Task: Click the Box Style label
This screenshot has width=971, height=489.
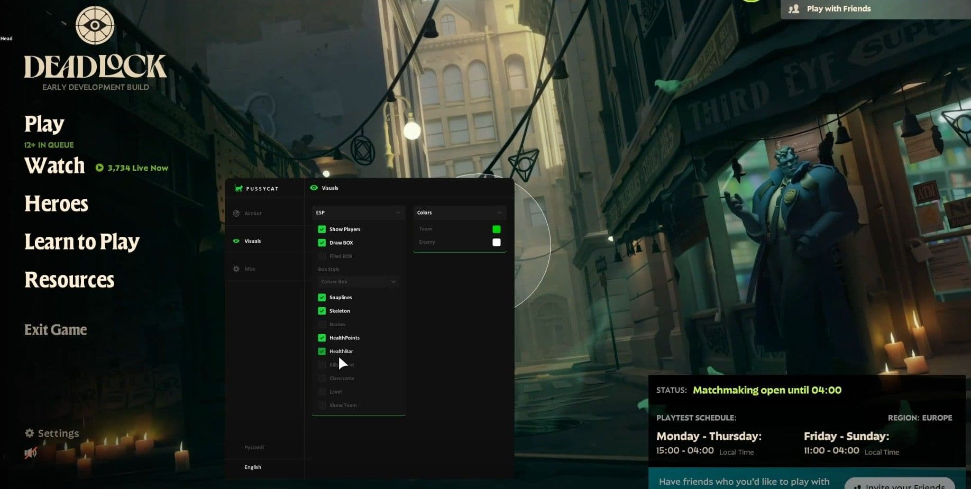Action: pyautogui.click(x=328, y=270)
